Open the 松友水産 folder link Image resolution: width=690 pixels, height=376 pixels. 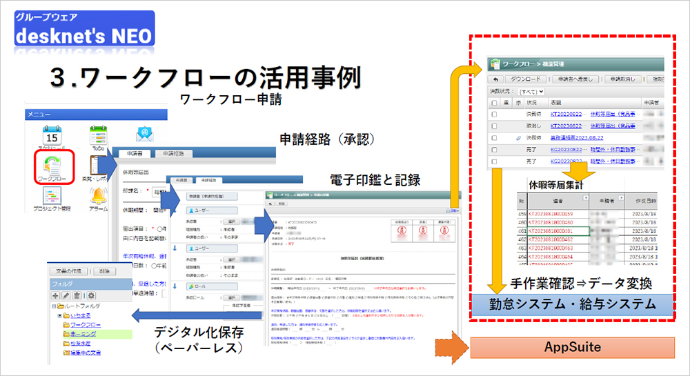(x=81, y=344)
